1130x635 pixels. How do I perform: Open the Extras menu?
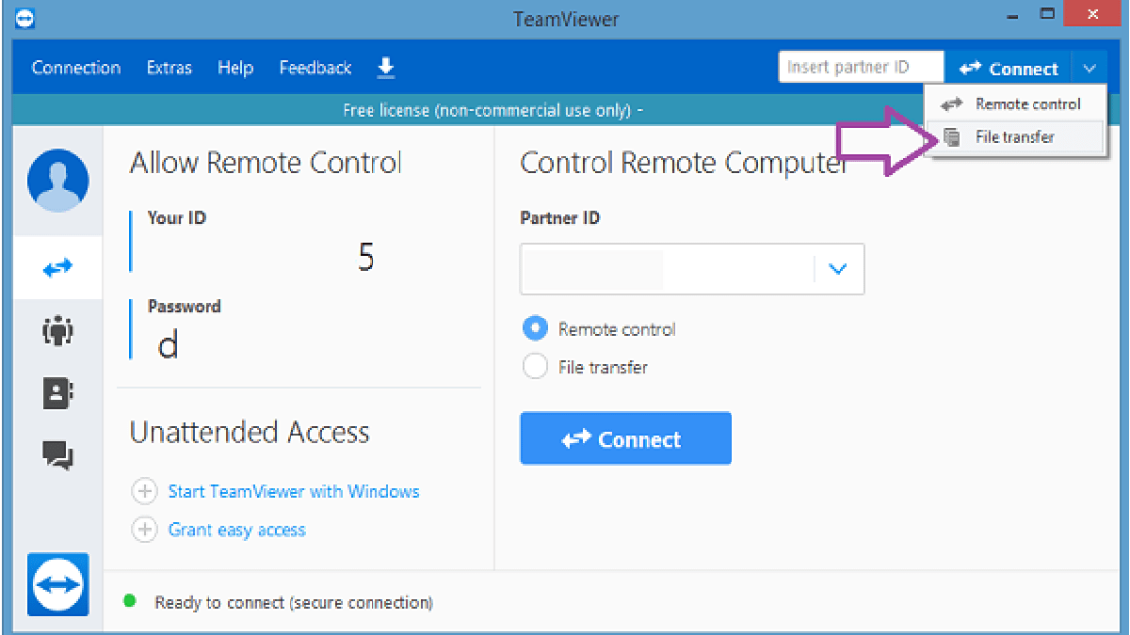(169, 67)
